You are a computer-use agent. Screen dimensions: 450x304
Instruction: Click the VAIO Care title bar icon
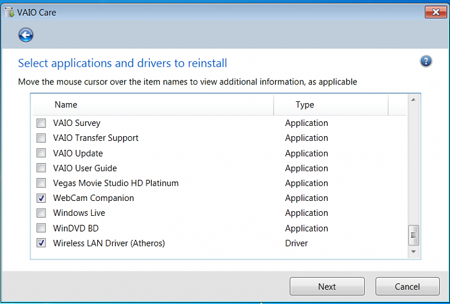pyautogui.click(x=10, y=13)
